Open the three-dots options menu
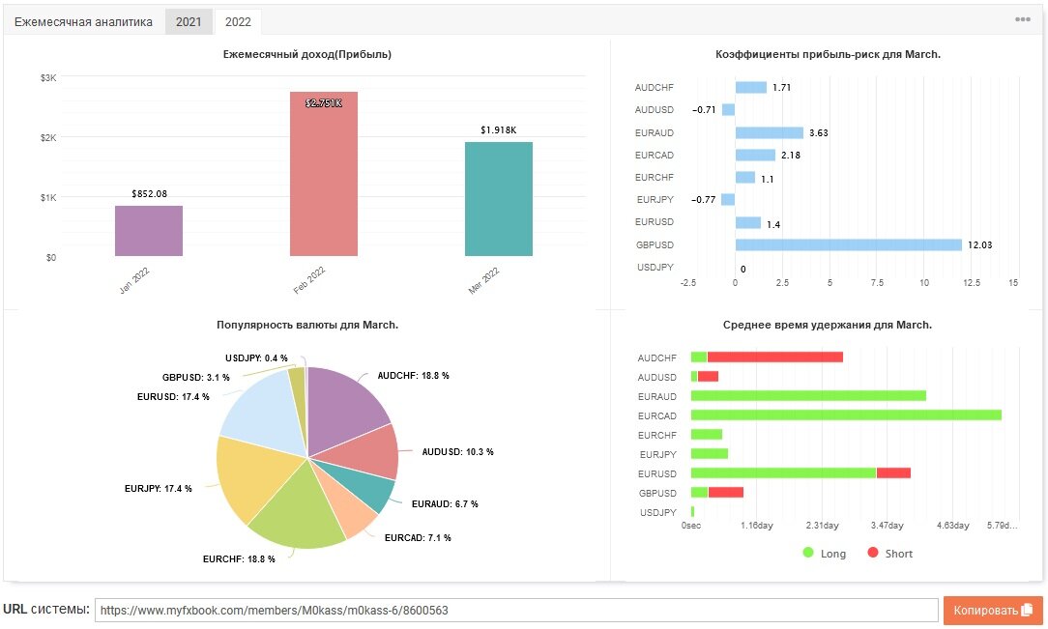This screenshot has height=629, width=1048. [1022, 19]
